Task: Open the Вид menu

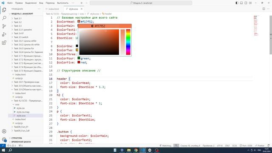Action: [x=41, y=3]
